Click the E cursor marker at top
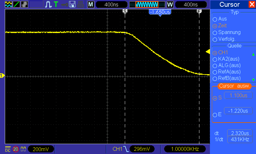The height and width of the screenshot is (154, 256). click(x=199, y=11)
